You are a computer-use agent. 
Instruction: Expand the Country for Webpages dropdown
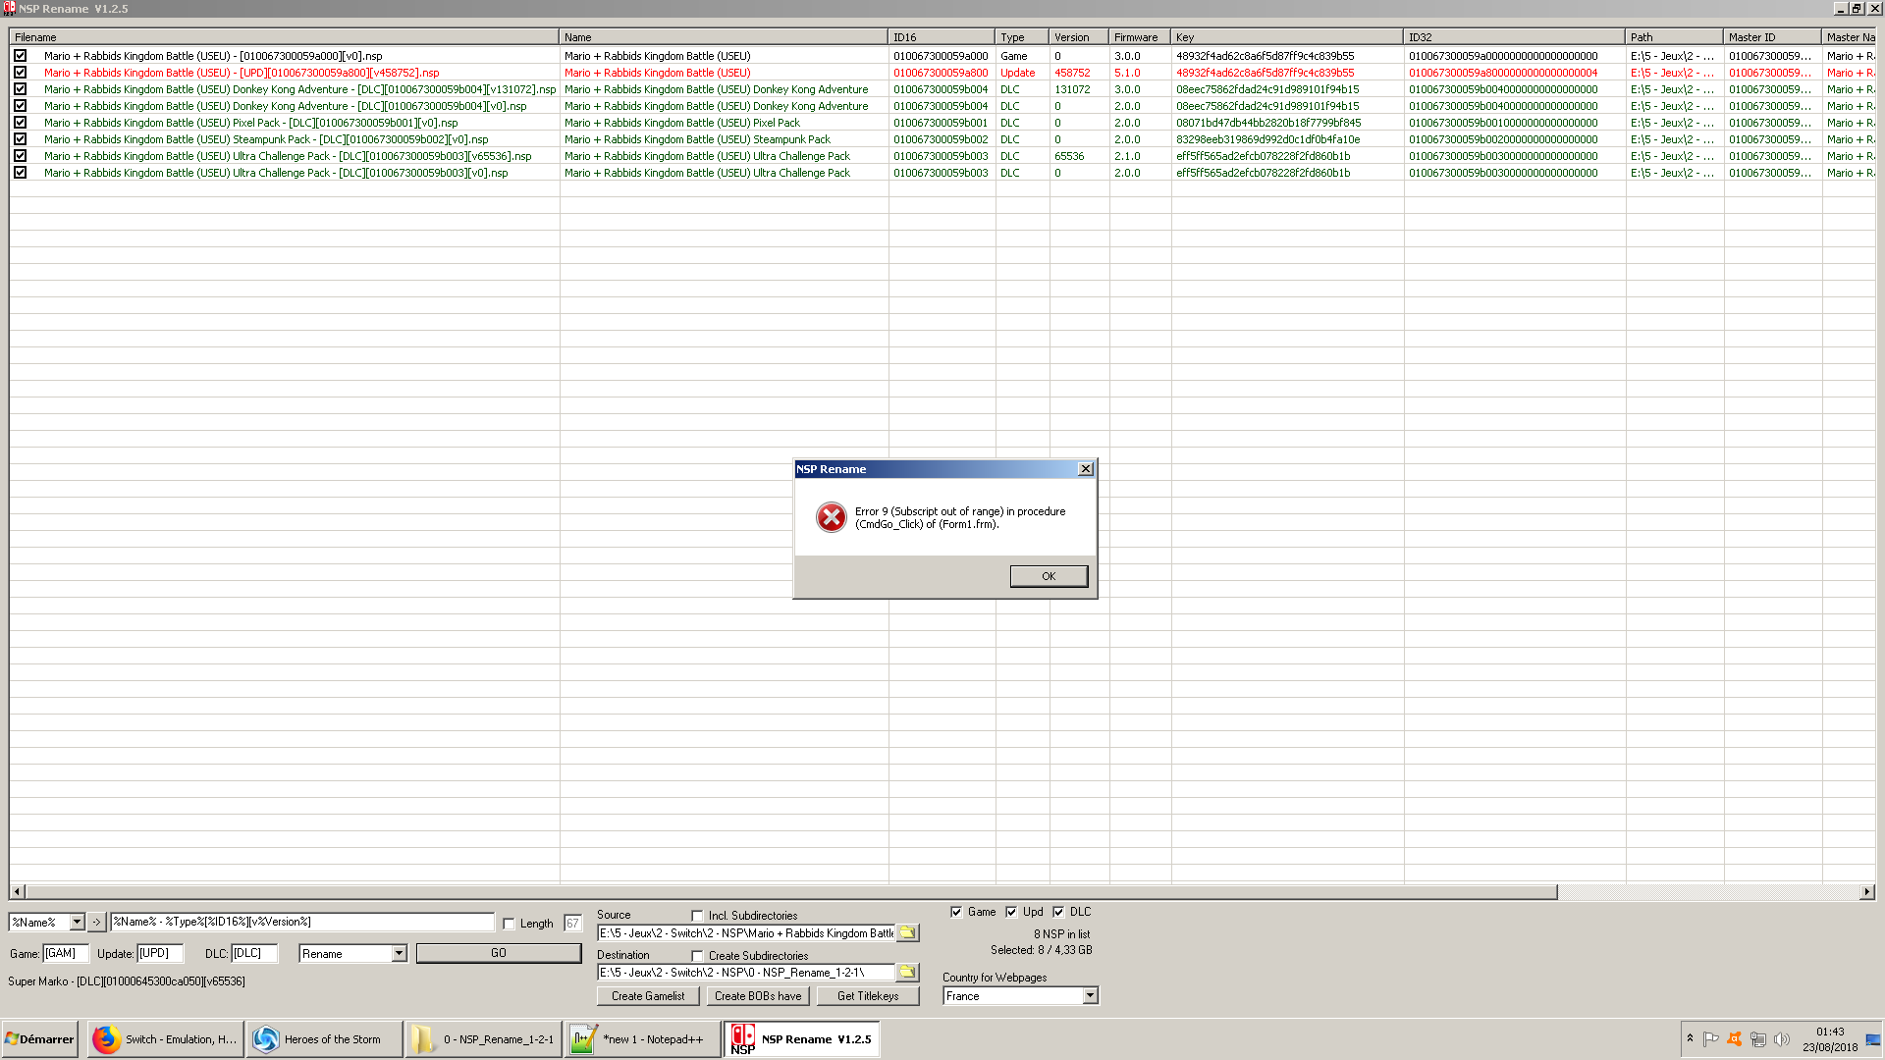[x=1090, y=995]
